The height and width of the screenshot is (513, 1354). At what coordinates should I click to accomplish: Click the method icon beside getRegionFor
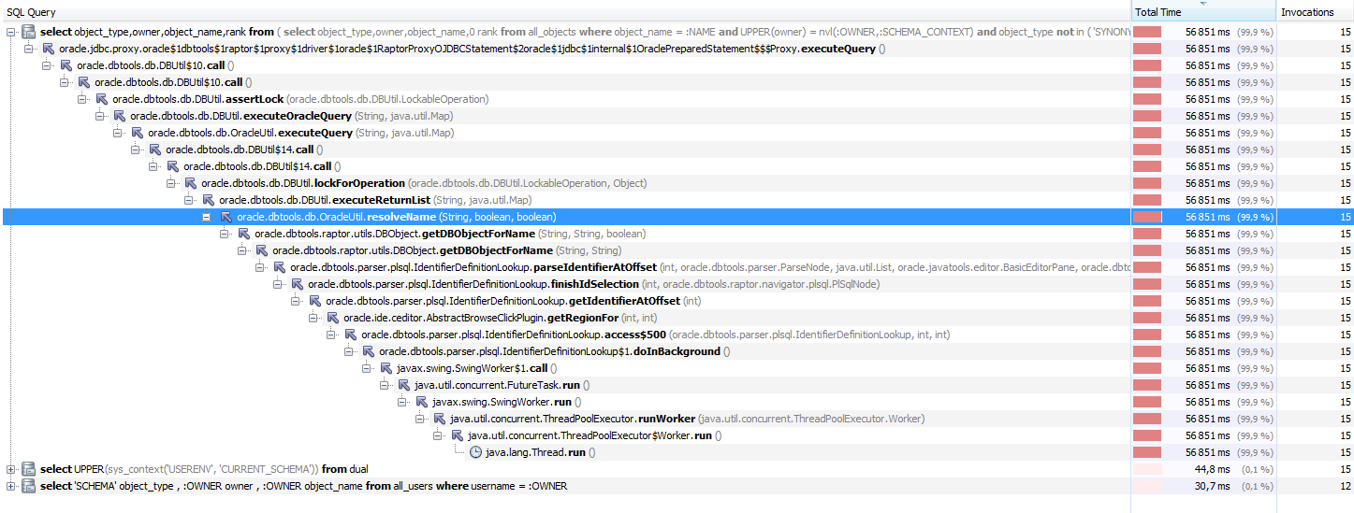pos(333,318)
